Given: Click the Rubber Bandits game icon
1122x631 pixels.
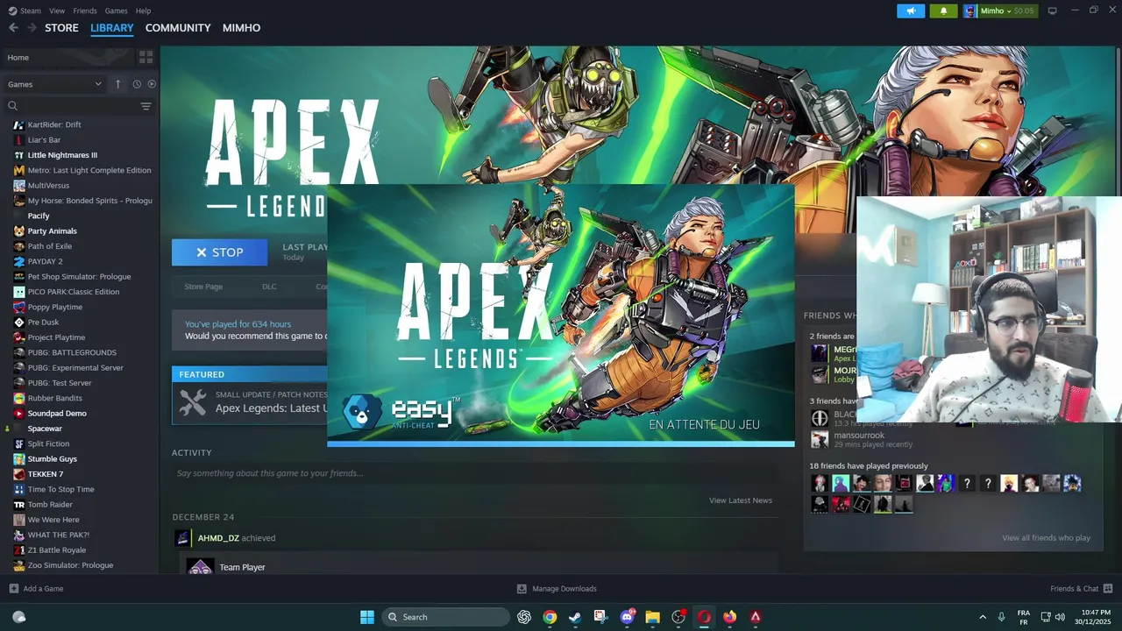Looking at the screenshot, I should pos(19,398).
